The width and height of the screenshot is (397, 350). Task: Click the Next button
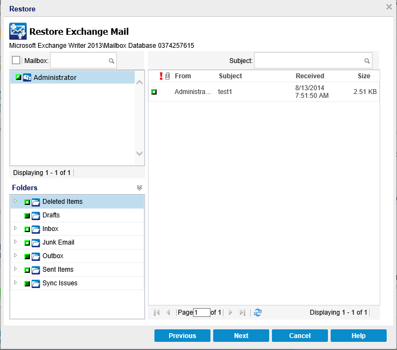click(x=241, y=336)
